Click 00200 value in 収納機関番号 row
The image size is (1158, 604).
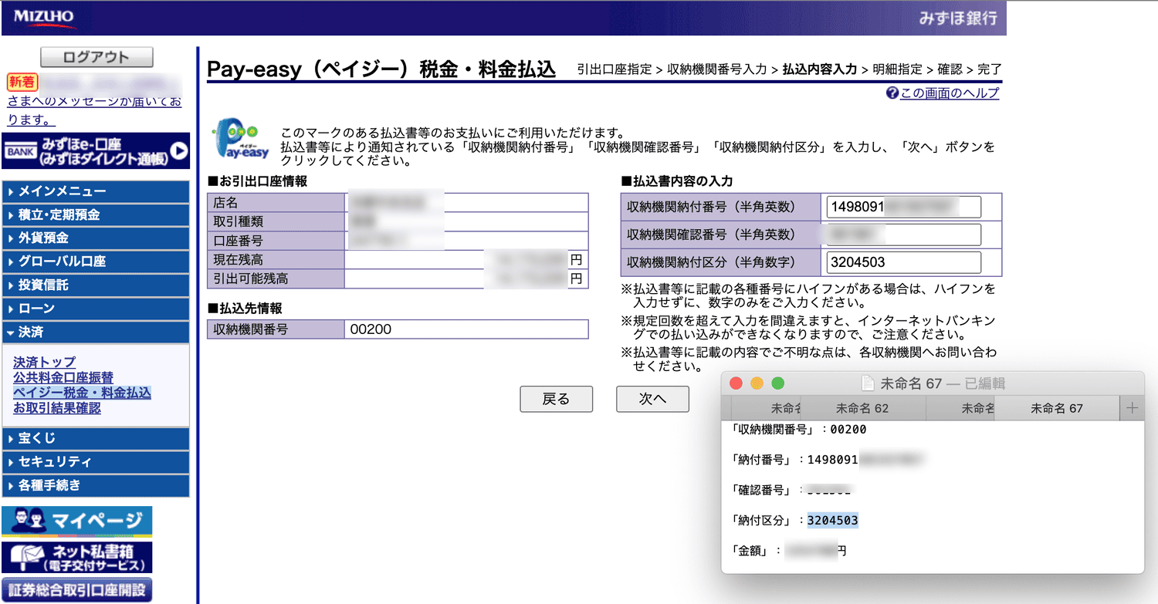pyautogui.click(x=371, y=329)
